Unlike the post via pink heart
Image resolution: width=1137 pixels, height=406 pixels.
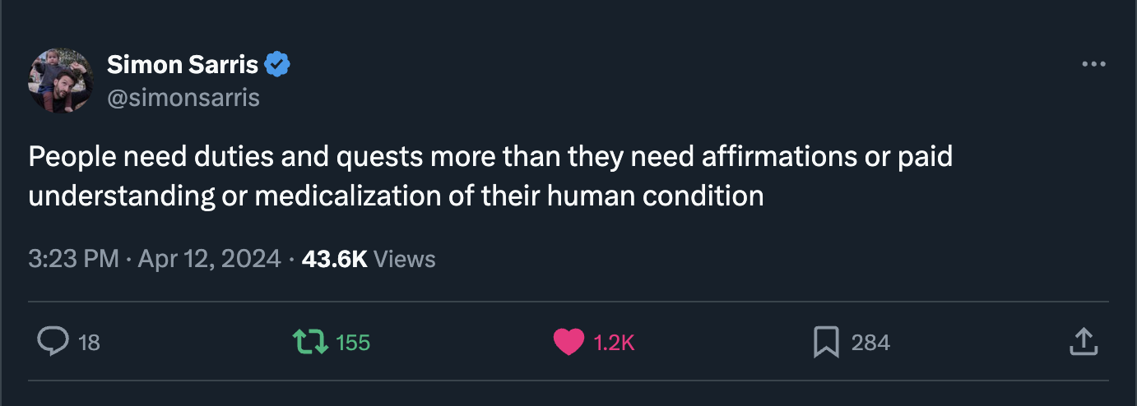[x=568, y=342]
